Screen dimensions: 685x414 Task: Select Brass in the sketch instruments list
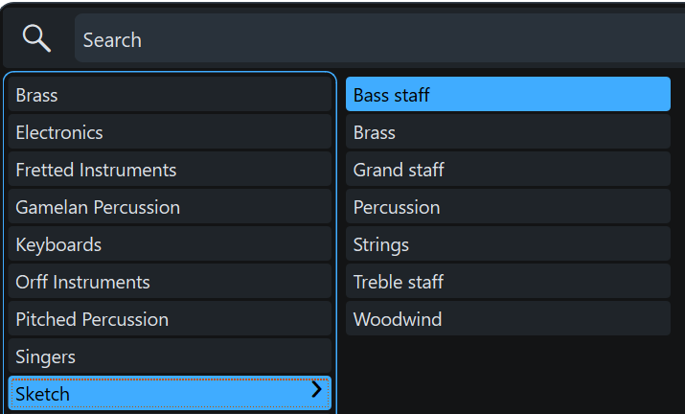click(x=508, y=132)
